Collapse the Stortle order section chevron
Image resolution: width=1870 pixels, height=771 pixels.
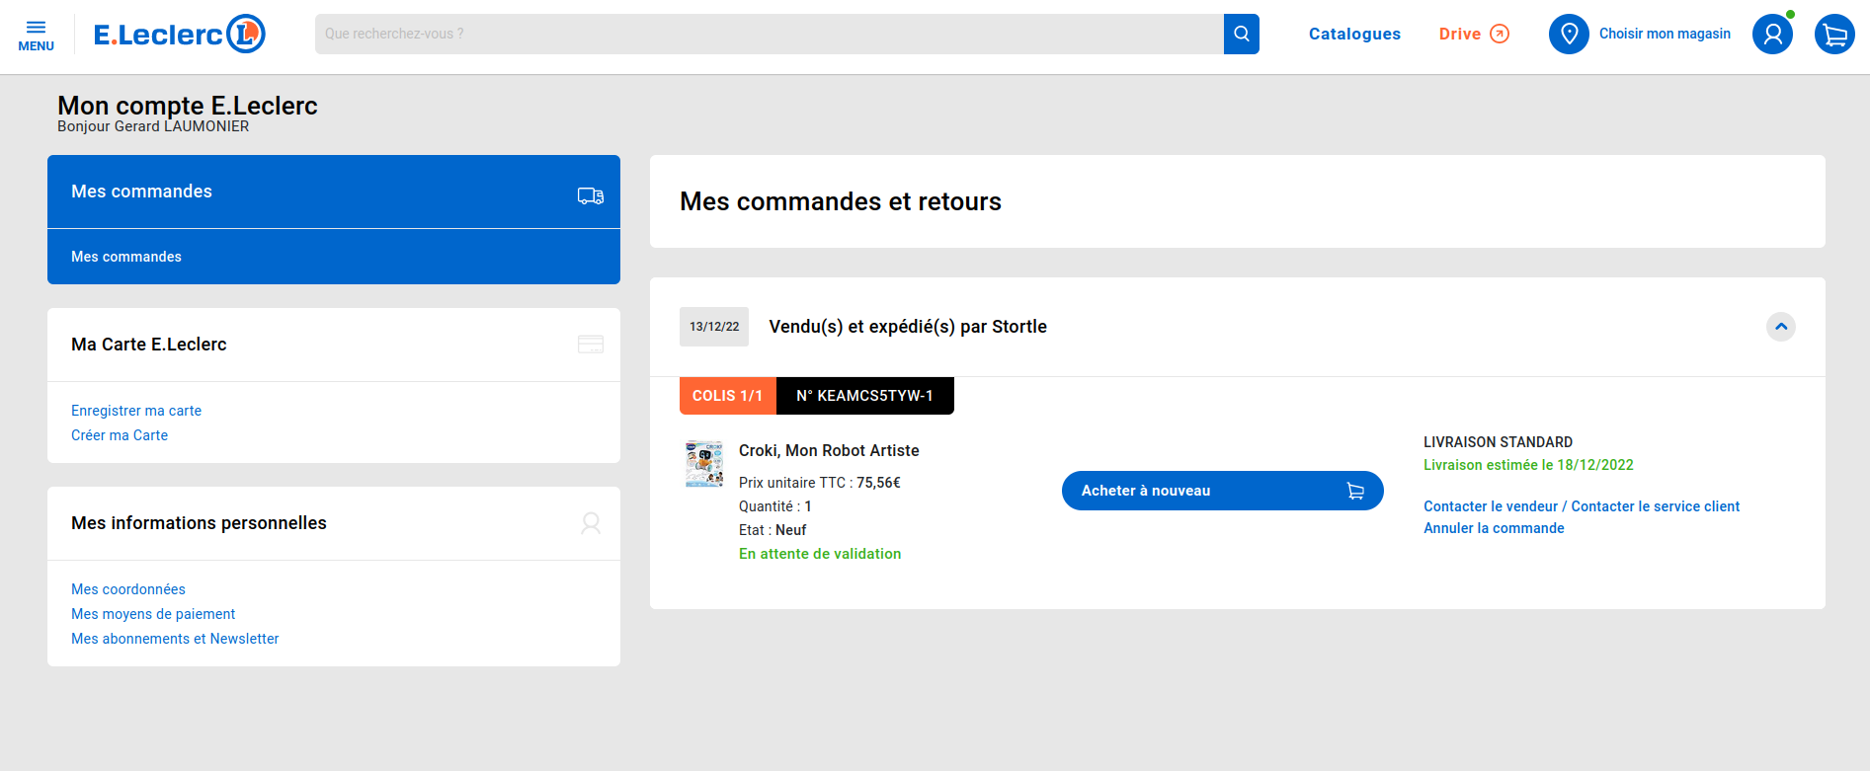[x=1780, y=327]
